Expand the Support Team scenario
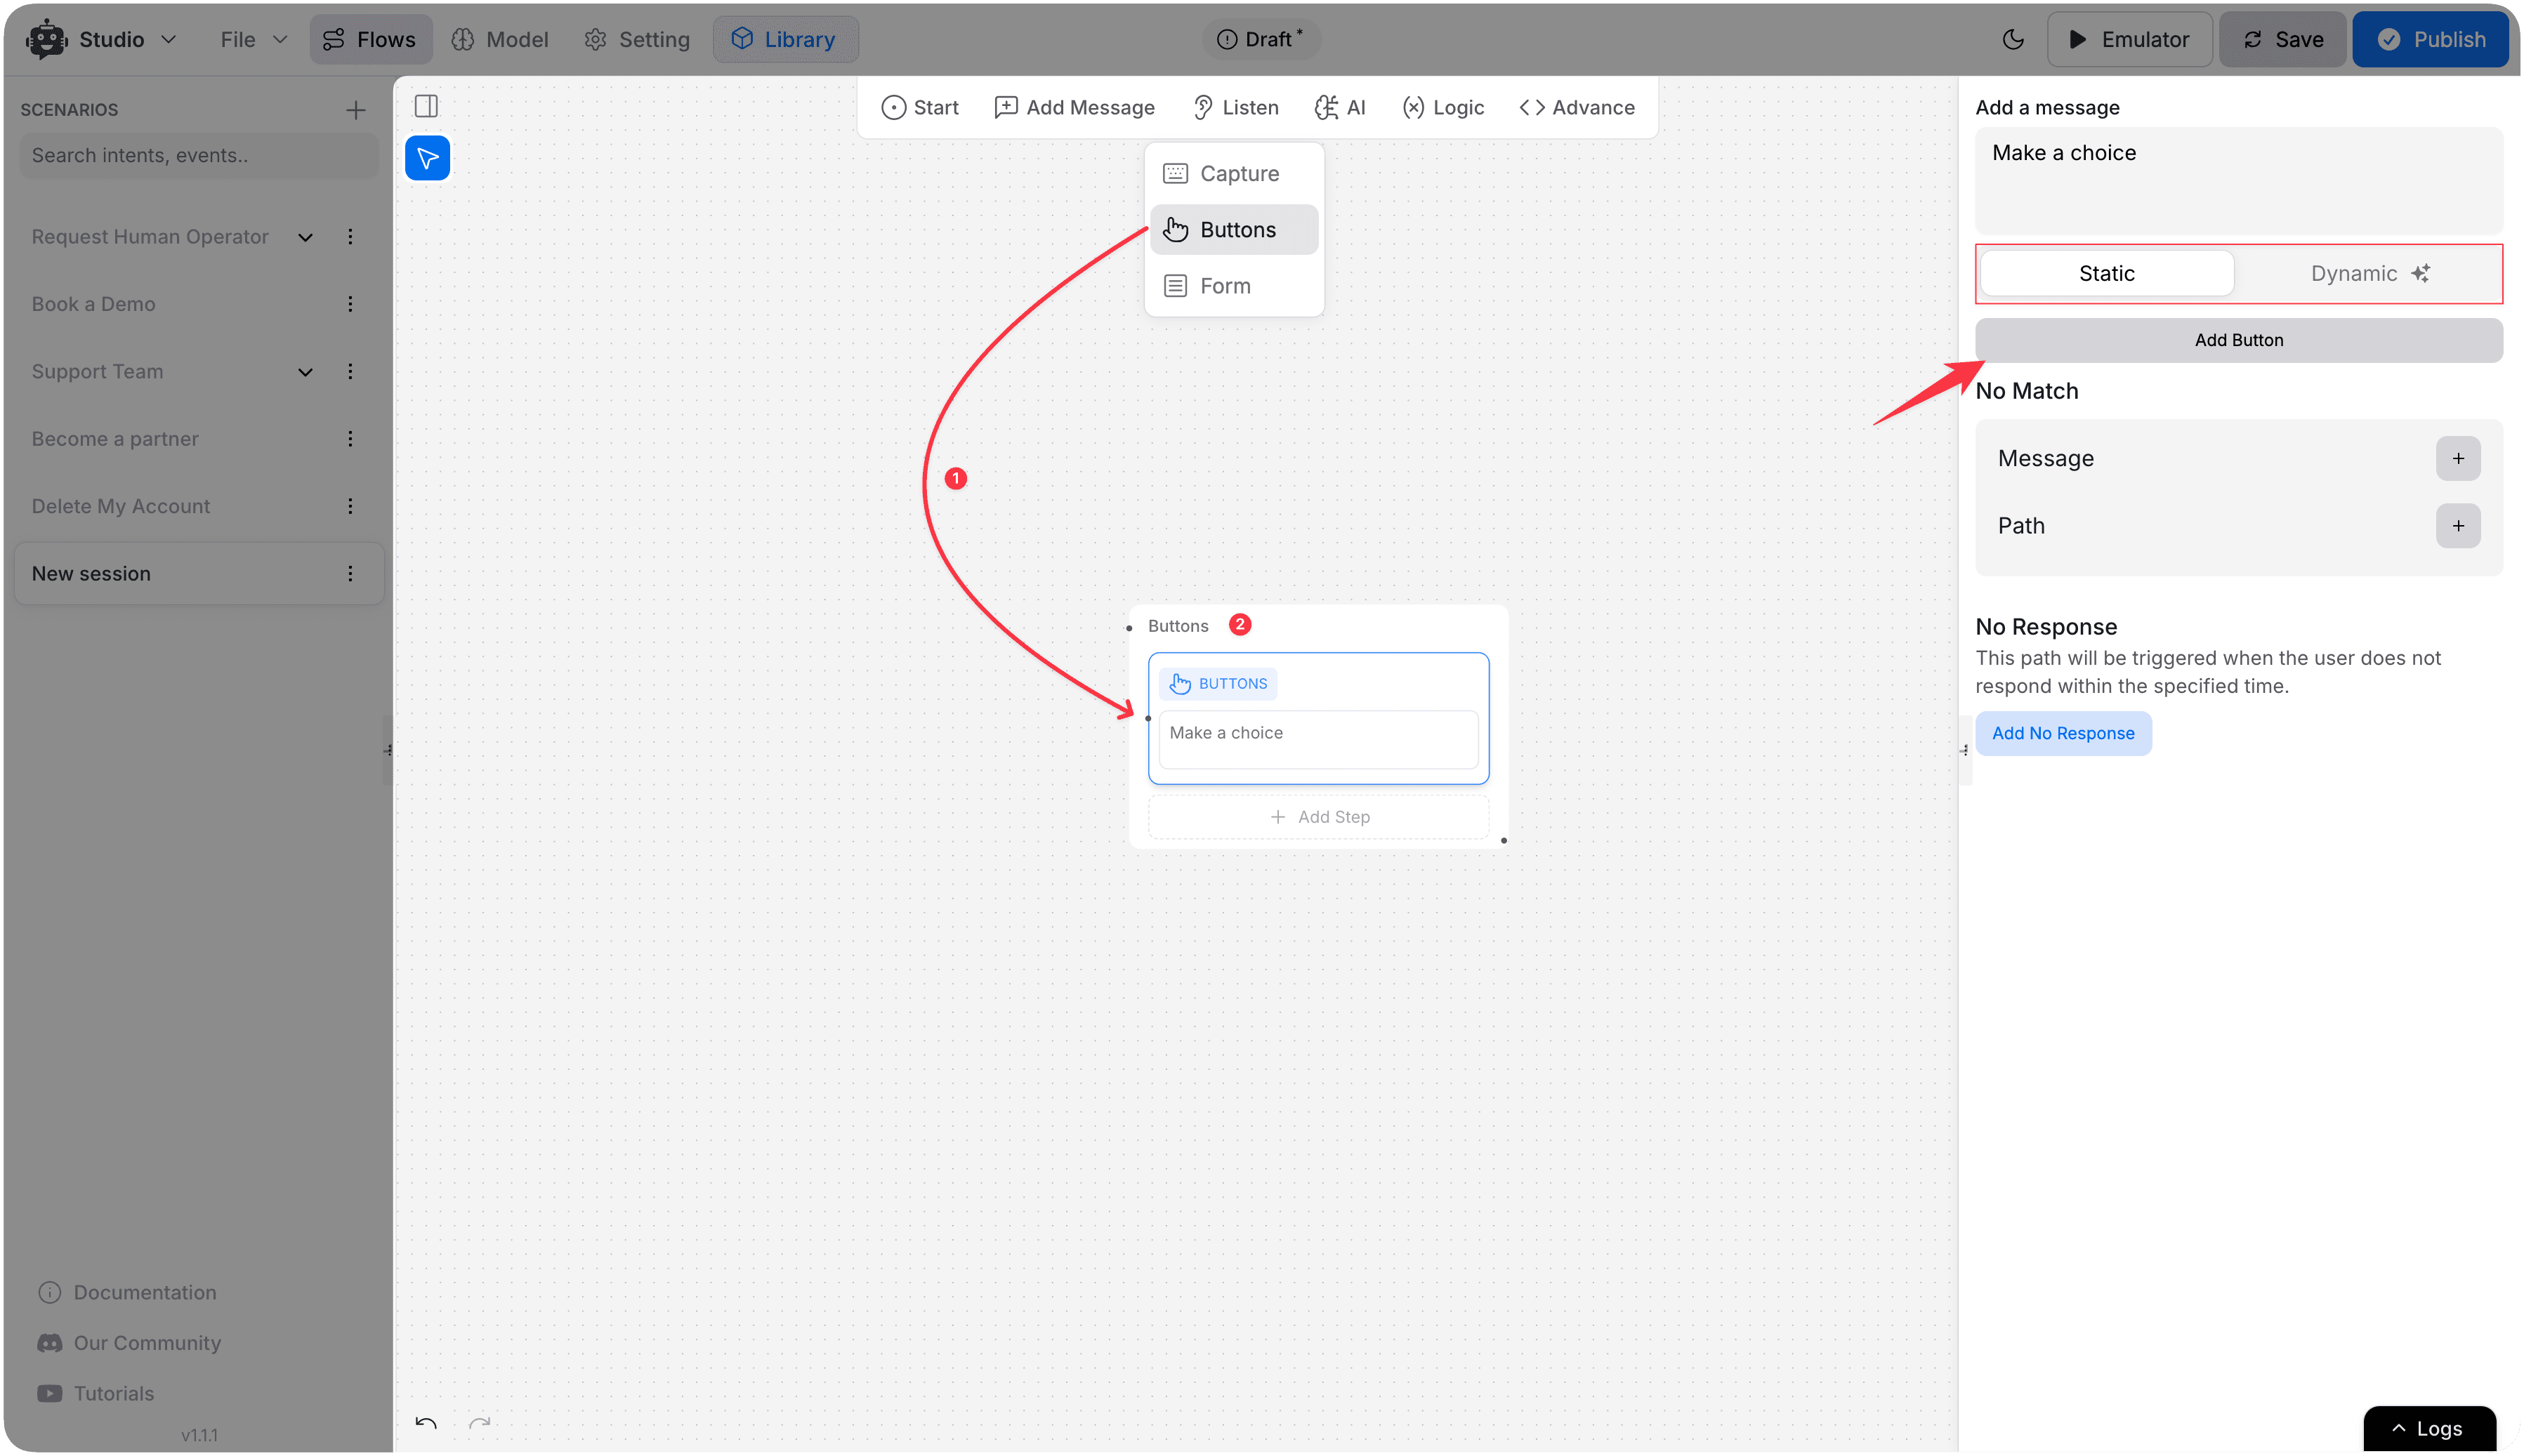2524x1456 pixels. click(305, 372)
